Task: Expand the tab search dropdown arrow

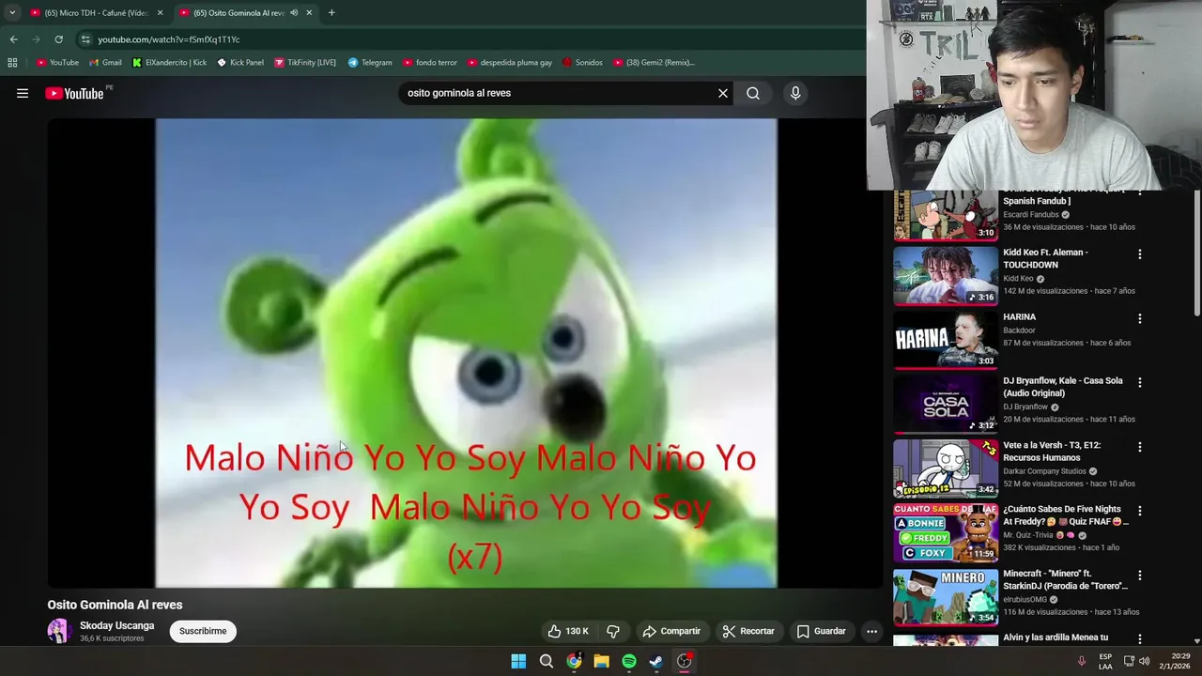Action: (11, 13)
